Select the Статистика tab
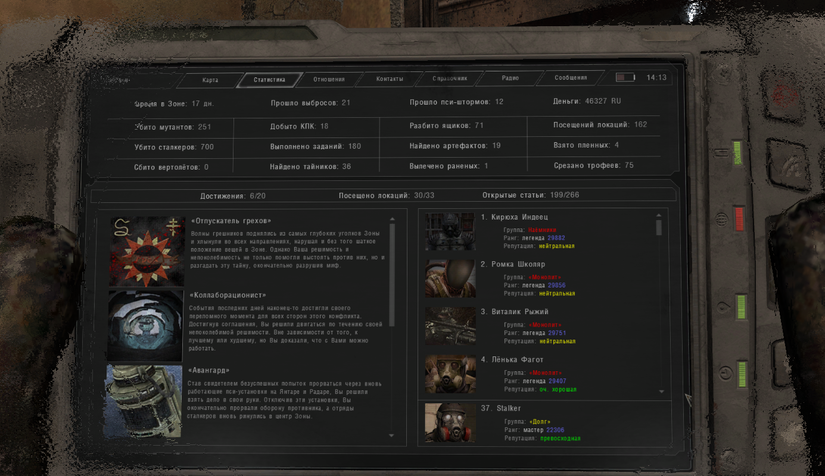 coord(269,79)
